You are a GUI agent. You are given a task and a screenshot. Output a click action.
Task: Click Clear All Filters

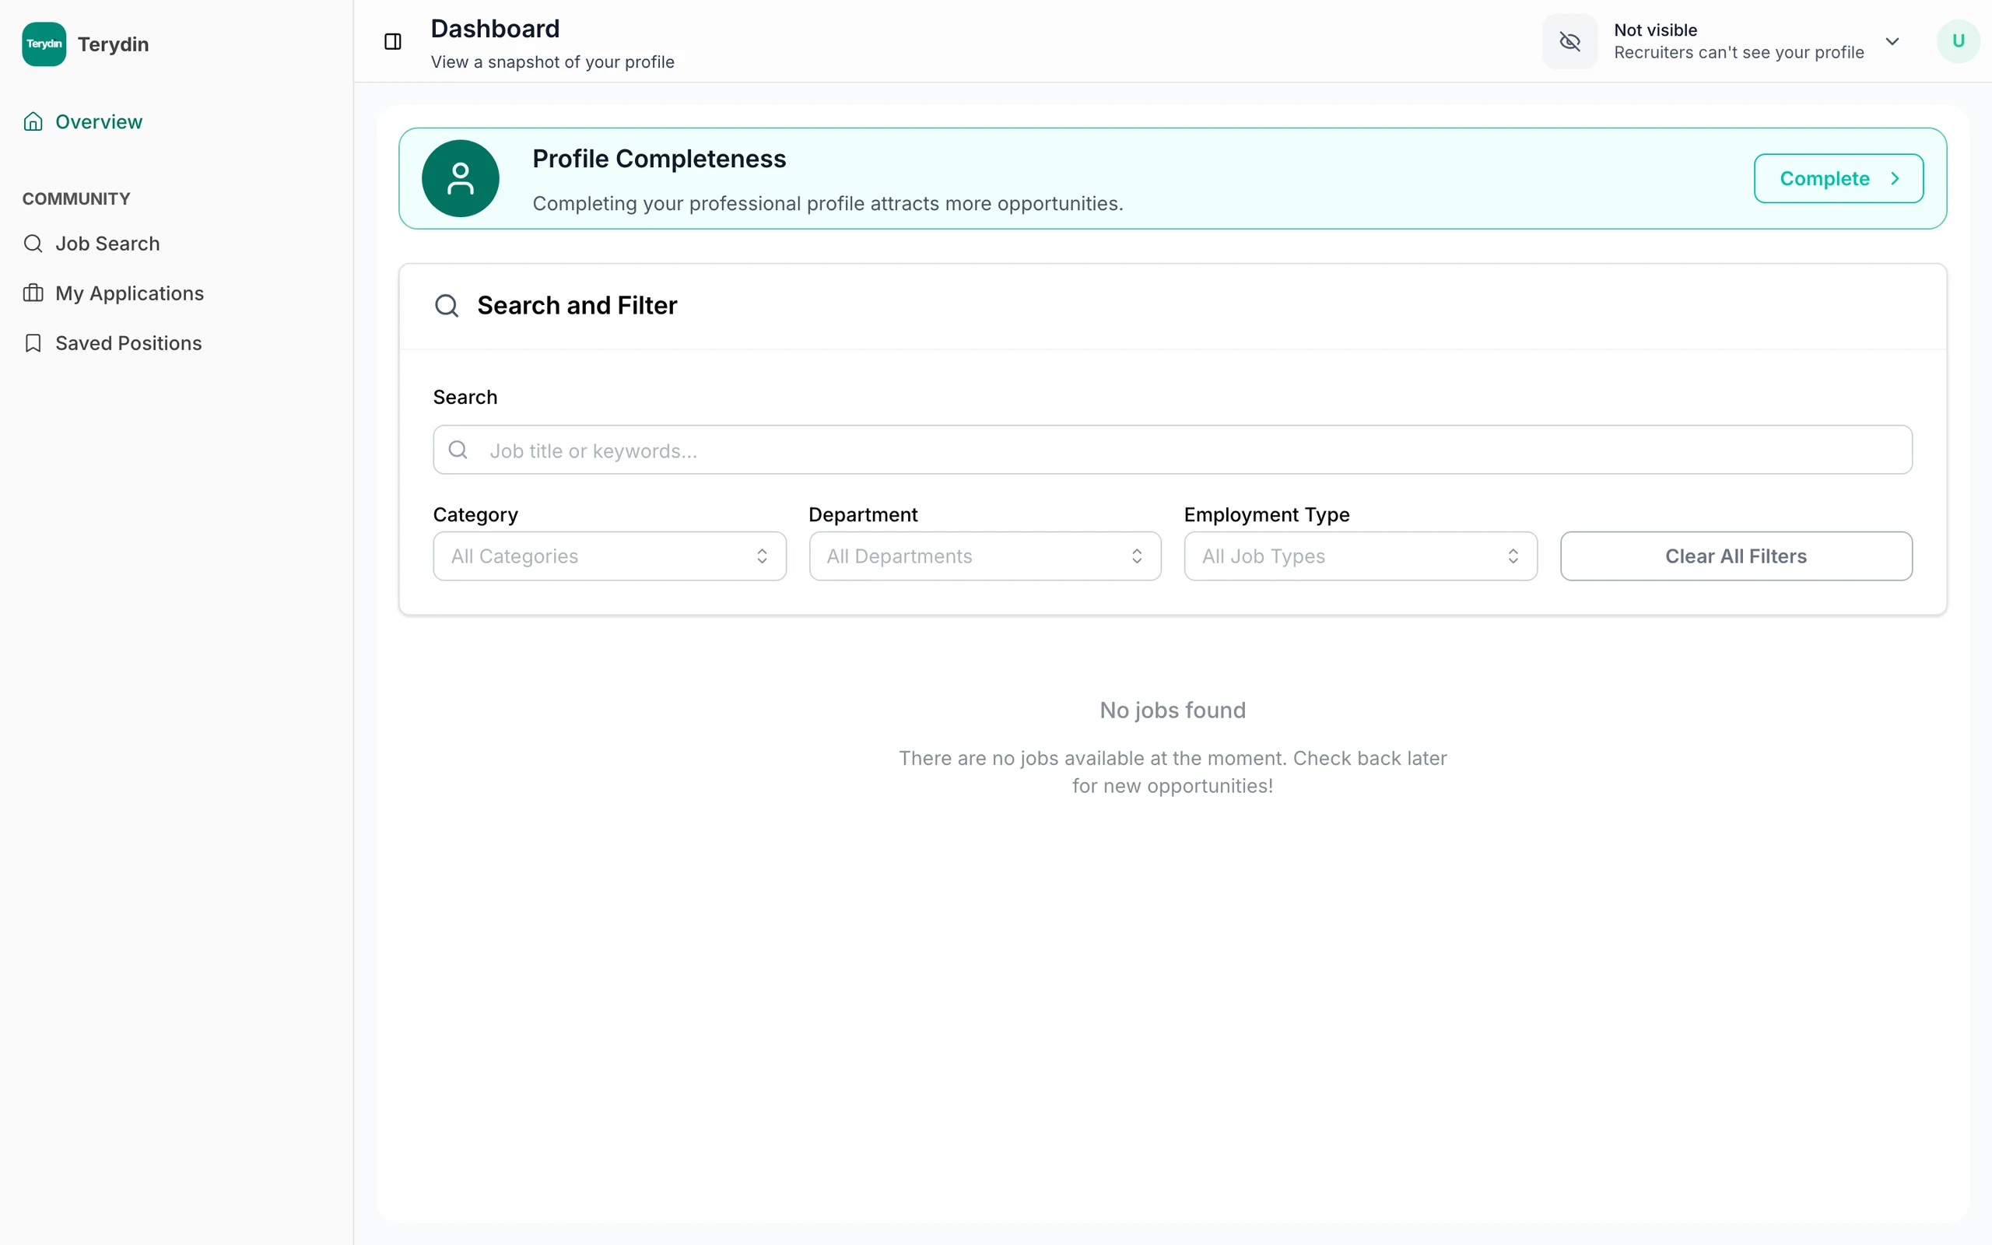(x=1736, y=556)
